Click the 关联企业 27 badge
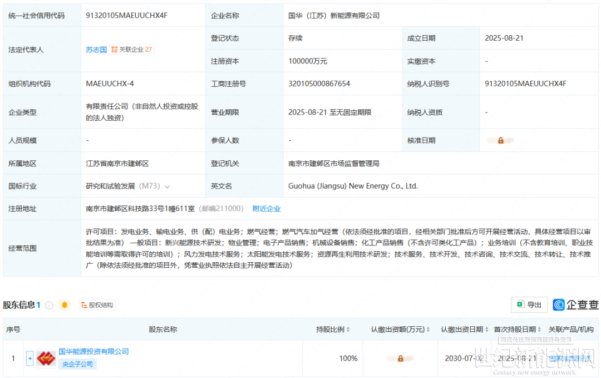601x378 pixels. coord(132,50)
